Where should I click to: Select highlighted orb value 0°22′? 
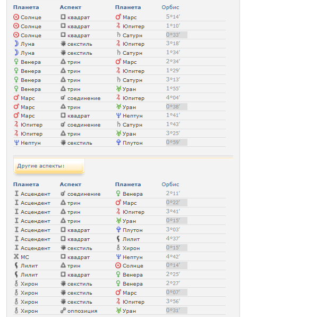click(x=176, y=203)
